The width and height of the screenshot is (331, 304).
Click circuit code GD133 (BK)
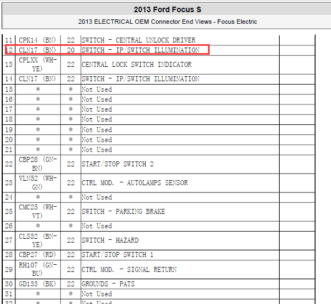38,284
